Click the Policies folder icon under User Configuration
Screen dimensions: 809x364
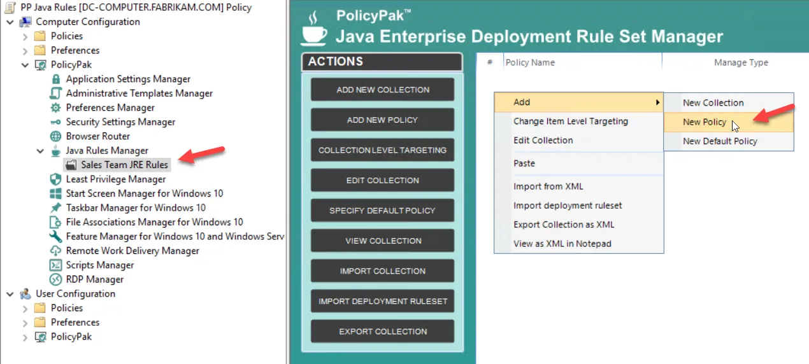[40, 308]
